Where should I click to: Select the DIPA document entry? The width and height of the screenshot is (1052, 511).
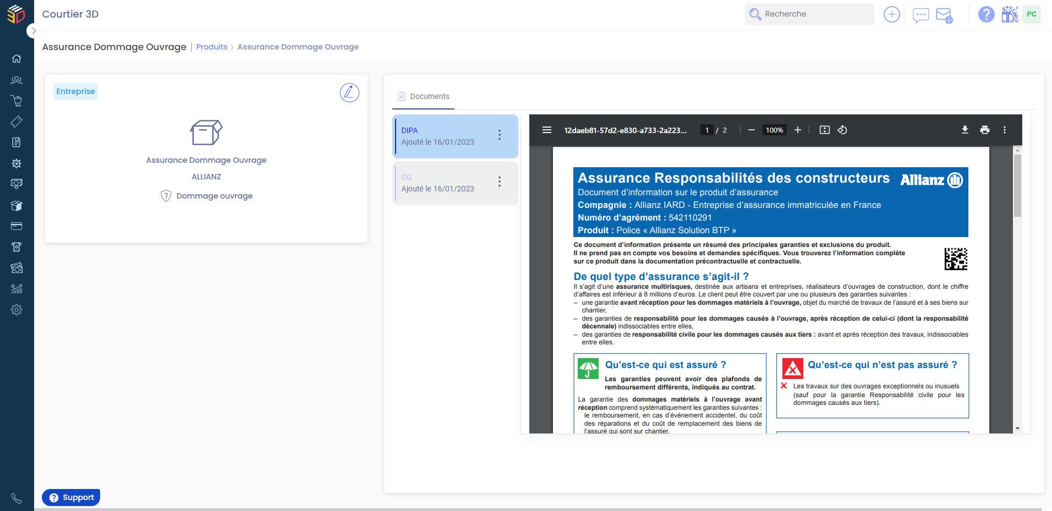pos(455,136)
